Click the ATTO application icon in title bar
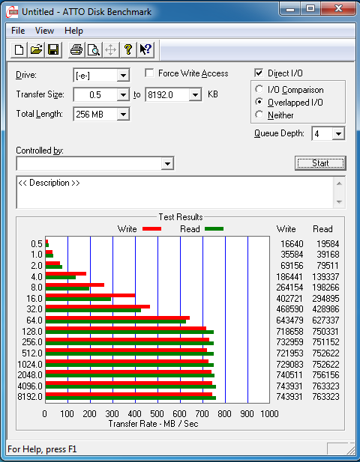This screenshot has height=462, width=360. click(13, 12)
